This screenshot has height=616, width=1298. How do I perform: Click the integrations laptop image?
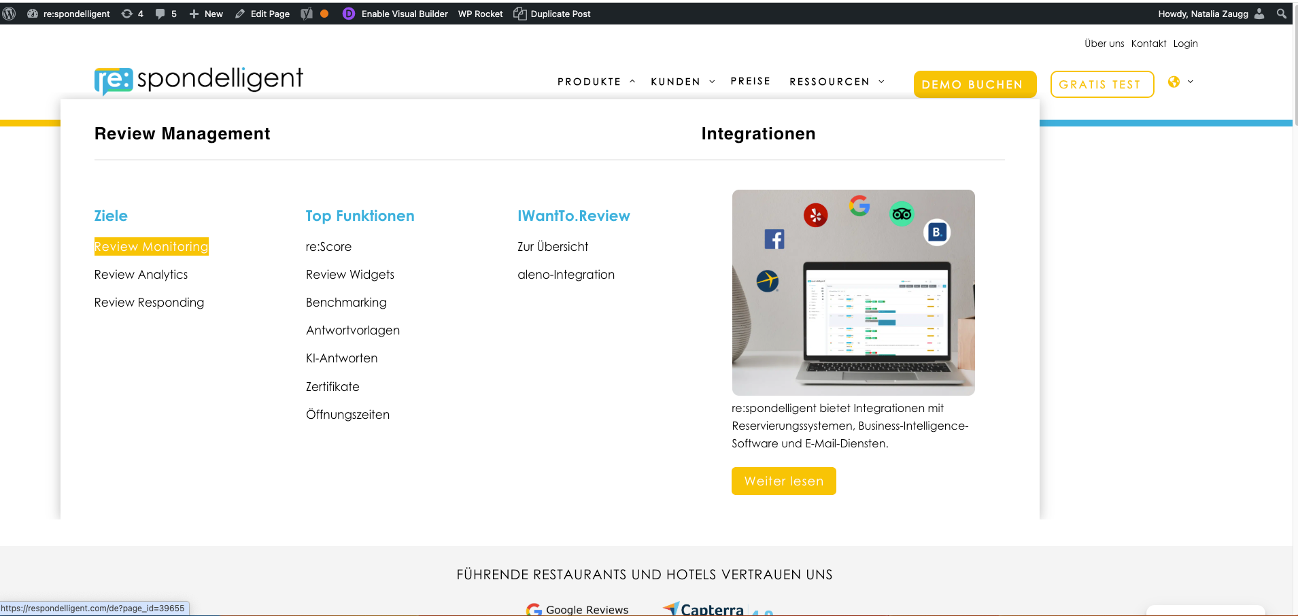(853, 292)
